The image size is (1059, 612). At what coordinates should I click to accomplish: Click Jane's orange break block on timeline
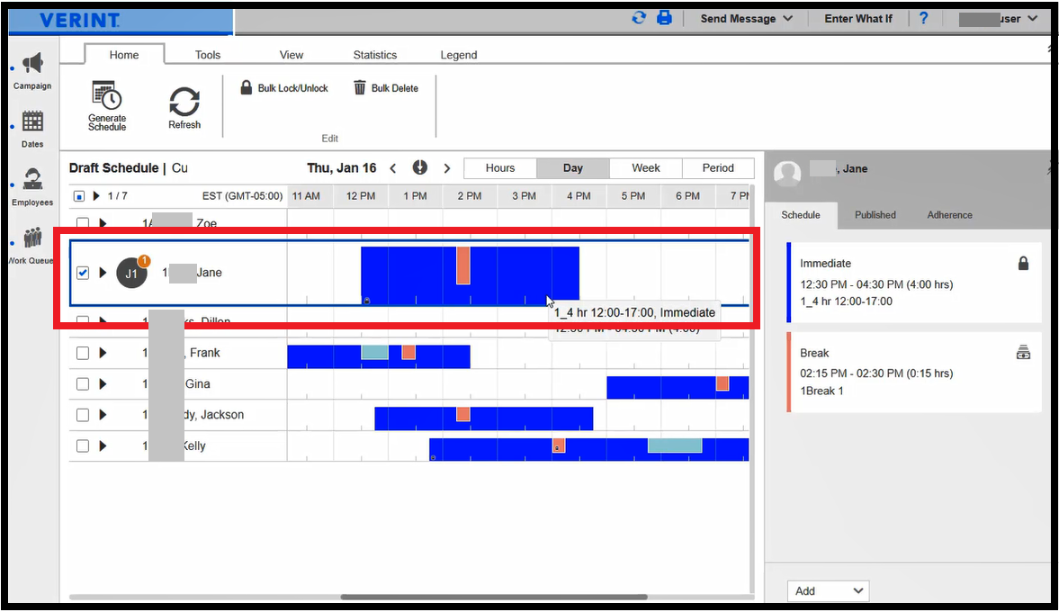(463, 265)
